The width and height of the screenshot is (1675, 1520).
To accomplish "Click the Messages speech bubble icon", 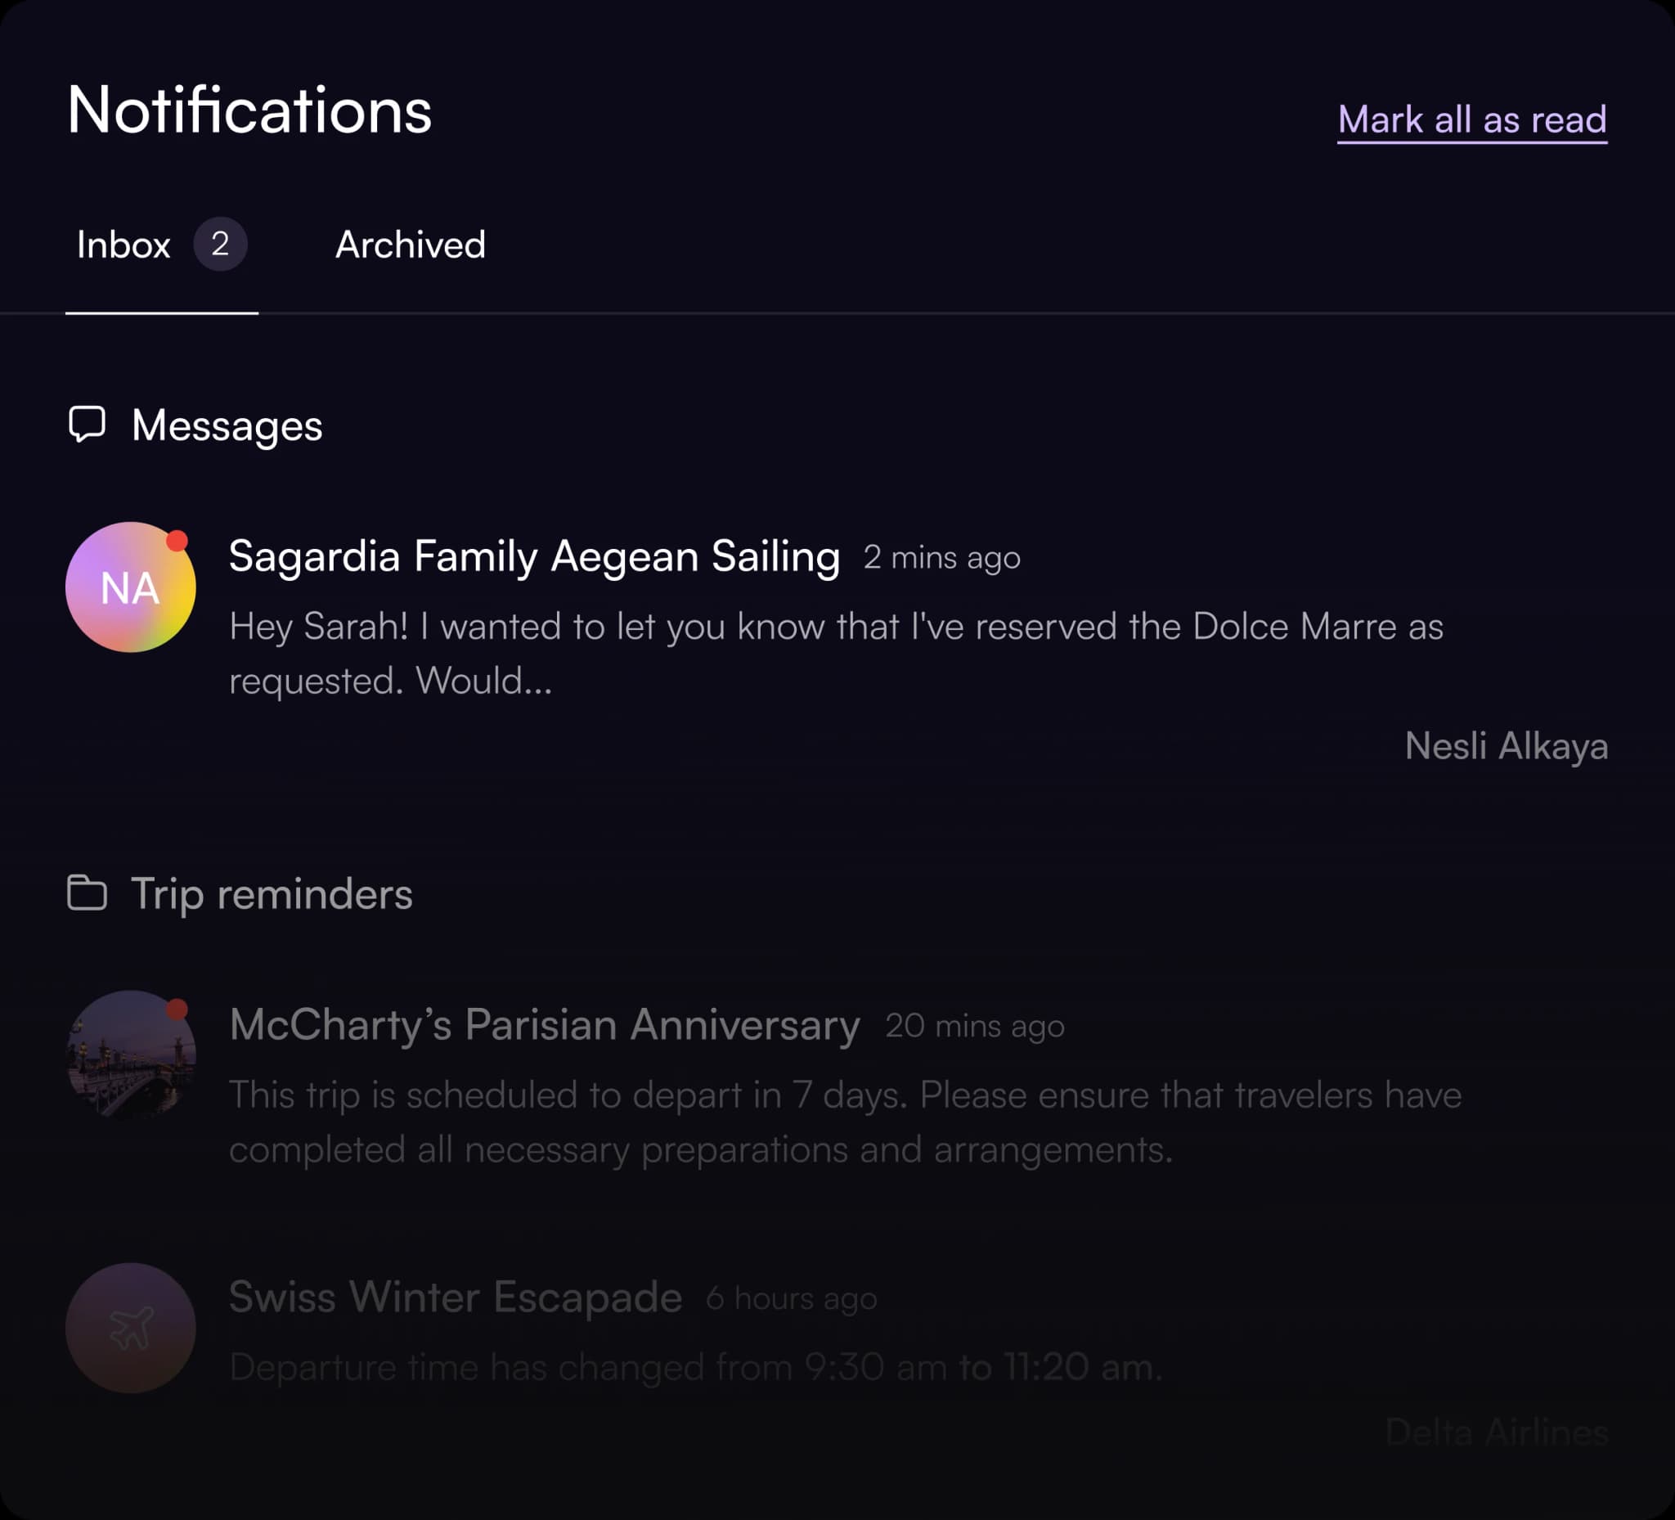I will point(87,424).
